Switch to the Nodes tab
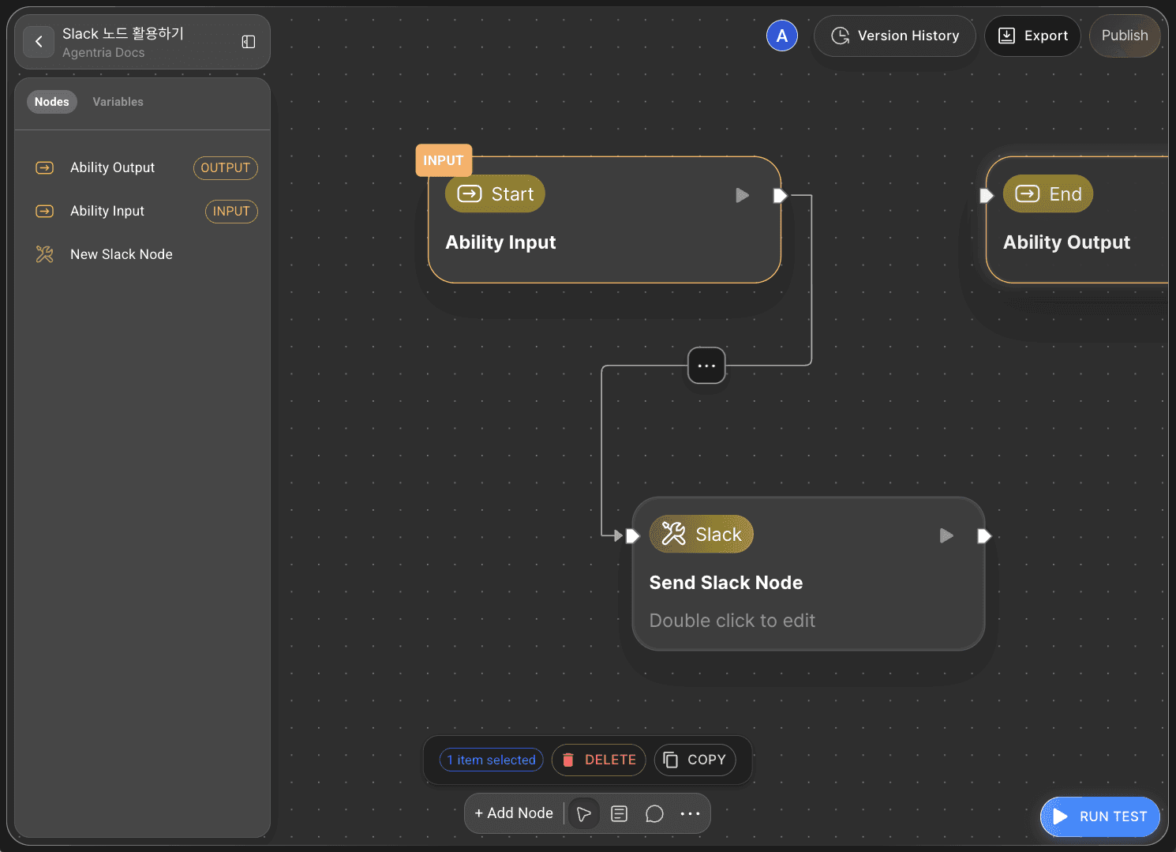Image resolution: width=1176 pixels, height=852 pixels. pyautogui.click(x=52, y=102)
